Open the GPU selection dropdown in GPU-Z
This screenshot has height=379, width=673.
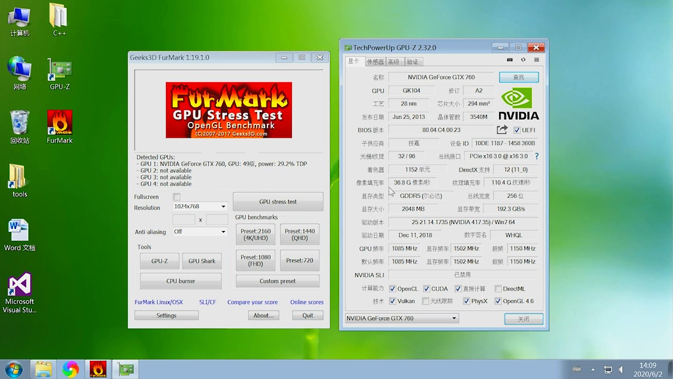(454, 318)
